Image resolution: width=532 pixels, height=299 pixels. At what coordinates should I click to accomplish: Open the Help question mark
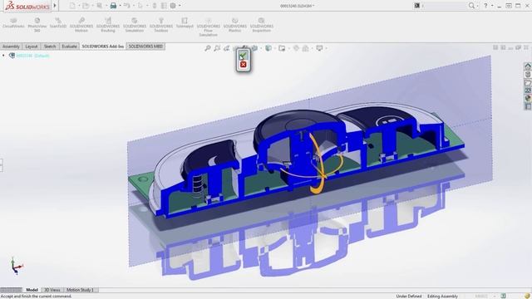pyautogui.click(x=485, y=6)
